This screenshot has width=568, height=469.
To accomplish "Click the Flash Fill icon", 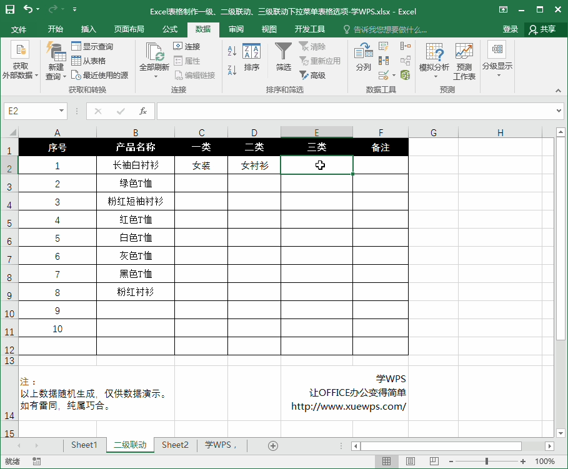I will coord(384,46).
